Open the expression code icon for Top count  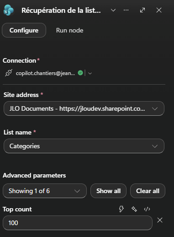click(x=147, y=209)
